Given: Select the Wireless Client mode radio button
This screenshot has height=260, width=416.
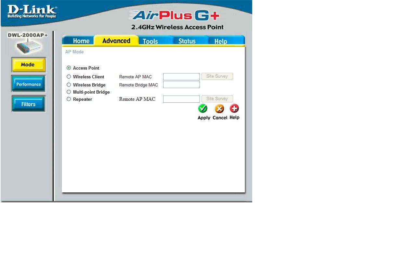Looking at the screenshot, I should 69,77.
